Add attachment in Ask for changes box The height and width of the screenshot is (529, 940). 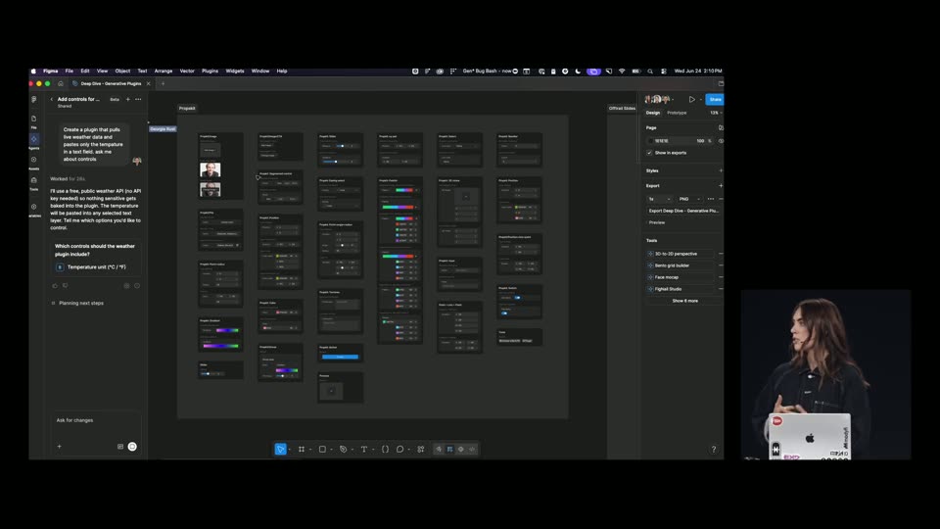coord(60,447)
